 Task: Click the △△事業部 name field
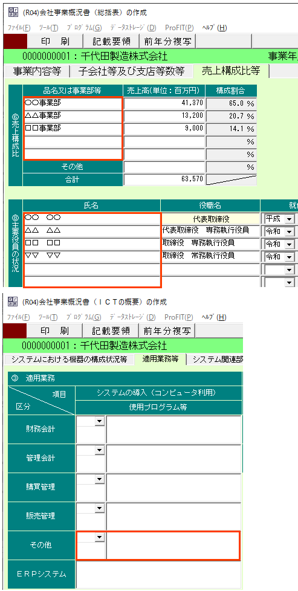pos(73,115)
